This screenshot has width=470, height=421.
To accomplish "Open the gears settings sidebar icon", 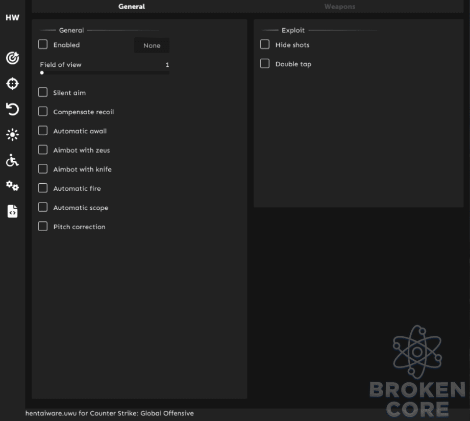I will [13, 186].
